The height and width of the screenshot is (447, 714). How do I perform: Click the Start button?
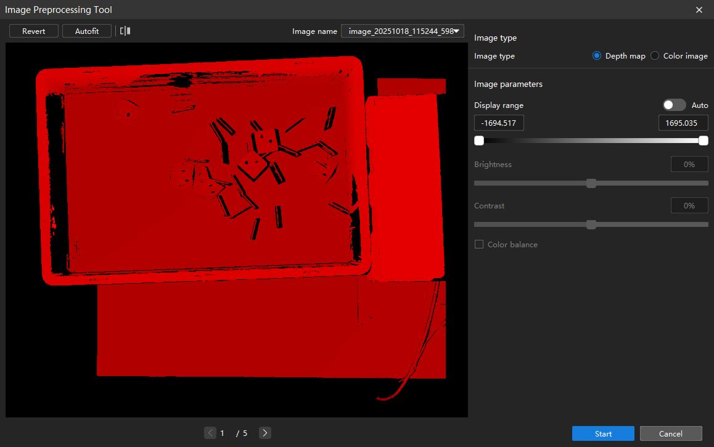[x=603, y=433]
